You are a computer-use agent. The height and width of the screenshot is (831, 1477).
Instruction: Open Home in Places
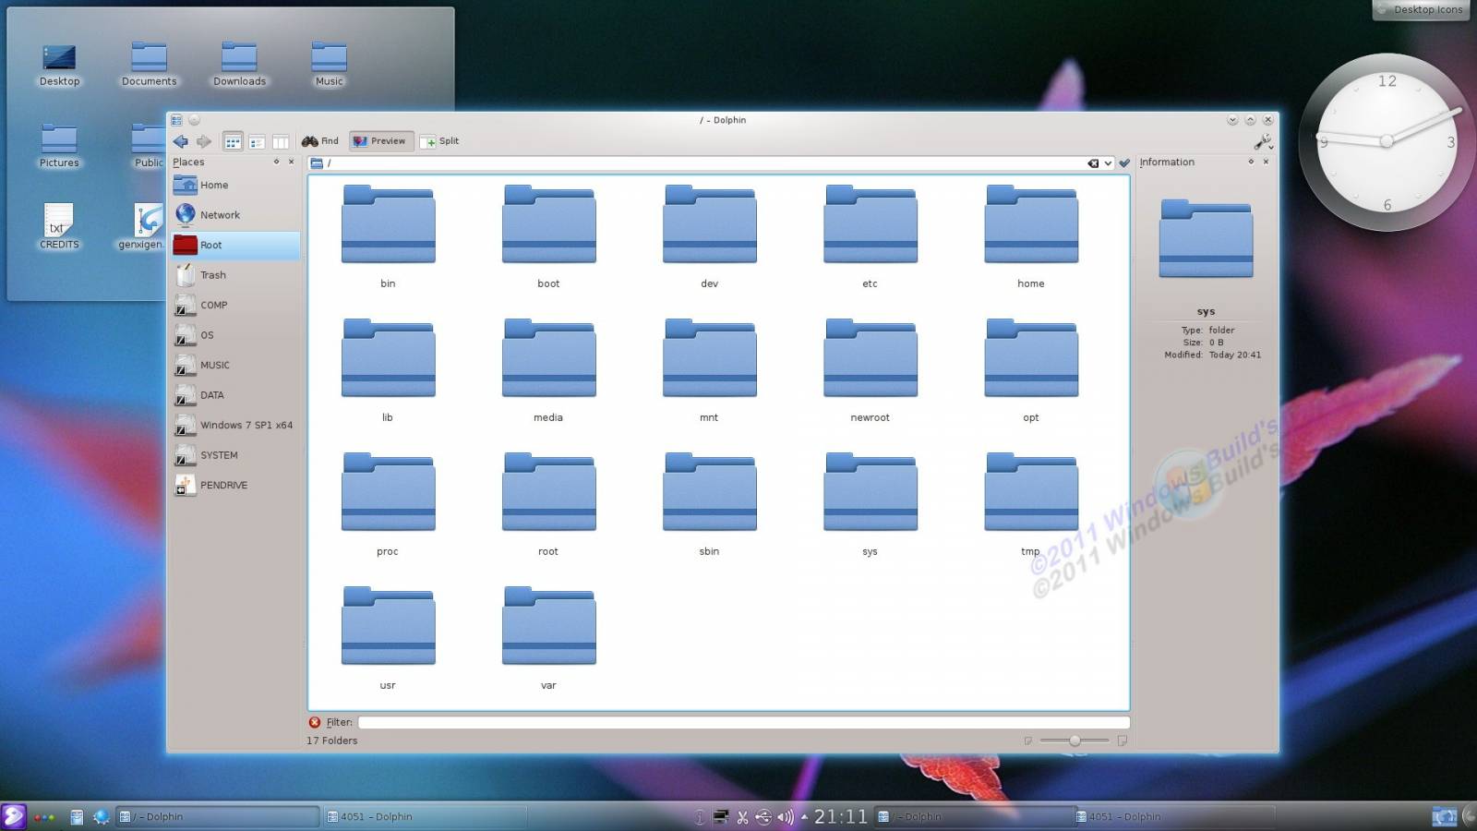[x=235, y=185]
